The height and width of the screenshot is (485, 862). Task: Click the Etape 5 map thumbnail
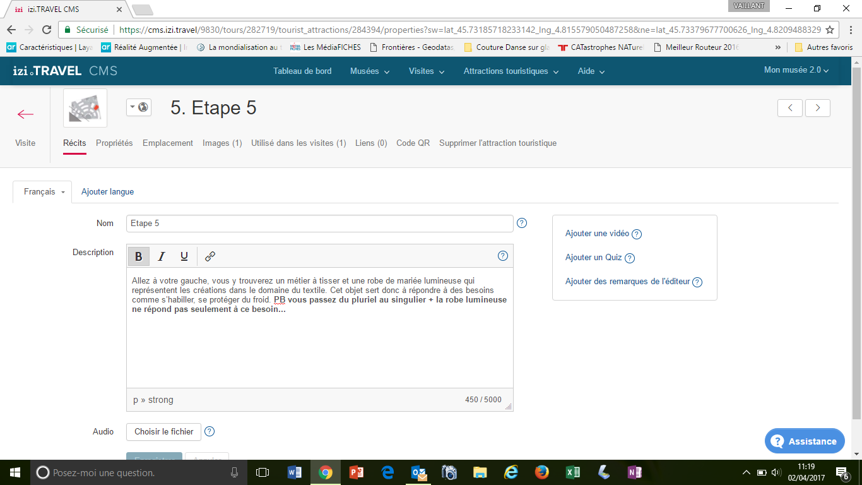coord(85,108)
